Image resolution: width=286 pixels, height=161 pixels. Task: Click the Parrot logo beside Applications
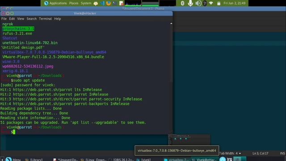pos(46,3)
